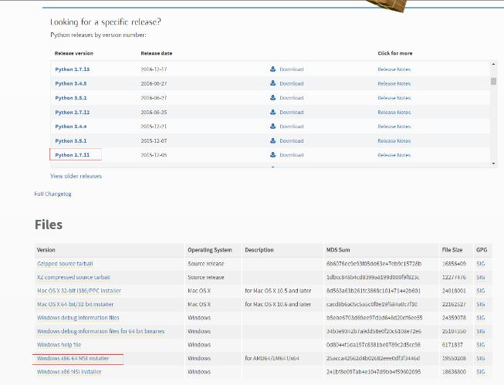
Task: Download XZ compressed source tarball
Action: (x=73, y=277)
